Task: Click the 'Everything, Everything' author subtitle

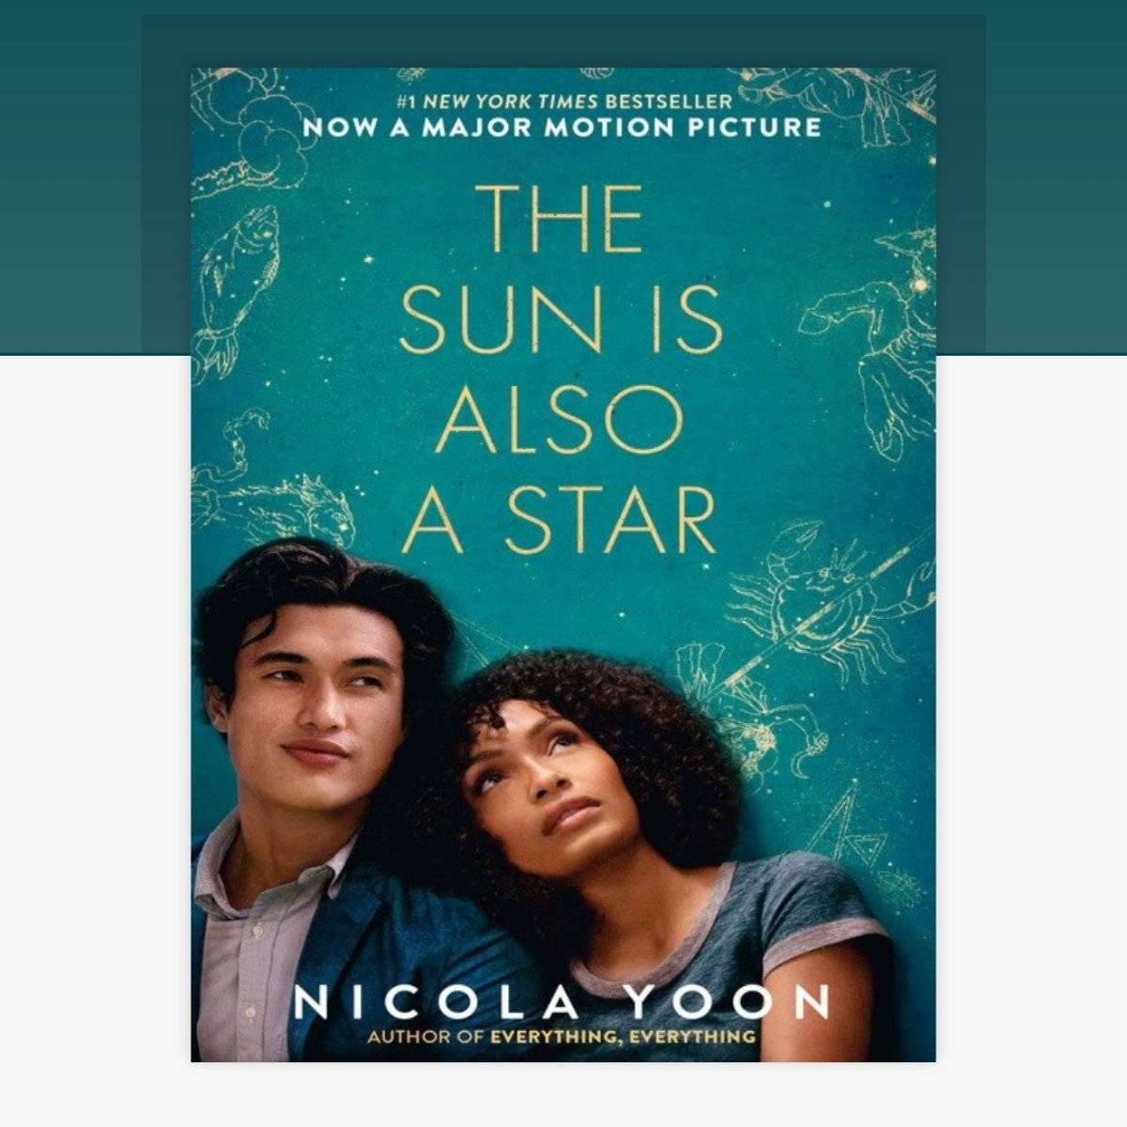Action: click(x=561, y=1038)
